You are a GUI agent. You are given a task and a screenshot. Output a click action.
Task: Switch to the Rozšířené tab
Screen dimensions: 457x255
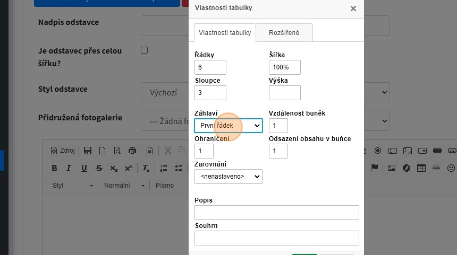[x=284, y=33]
